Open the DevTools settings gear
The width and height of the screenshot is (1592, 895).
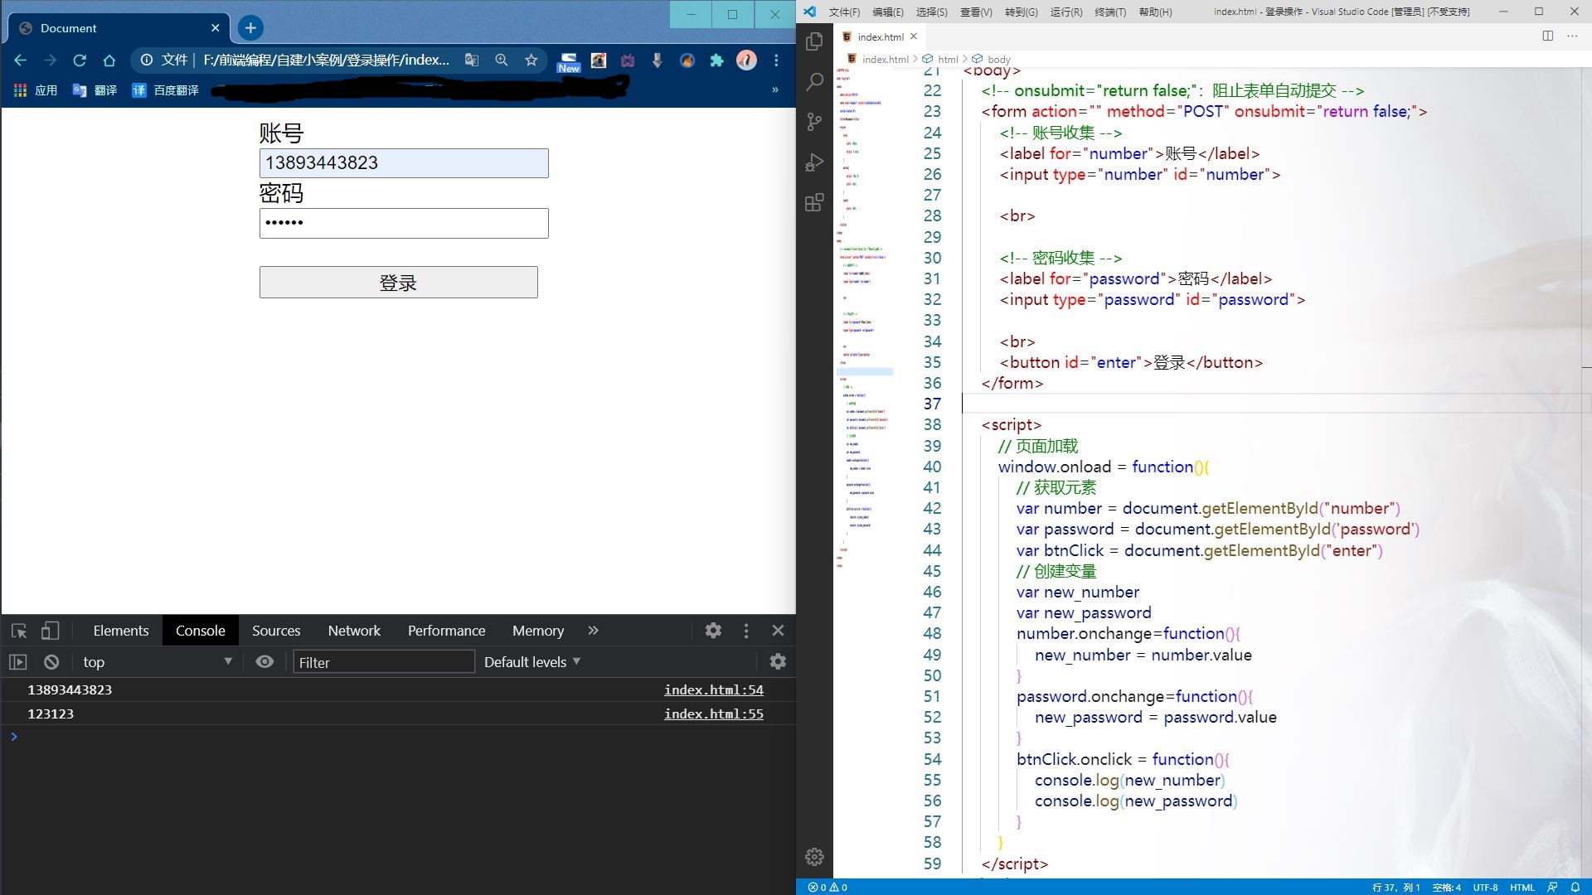click(x=712, y=631)
